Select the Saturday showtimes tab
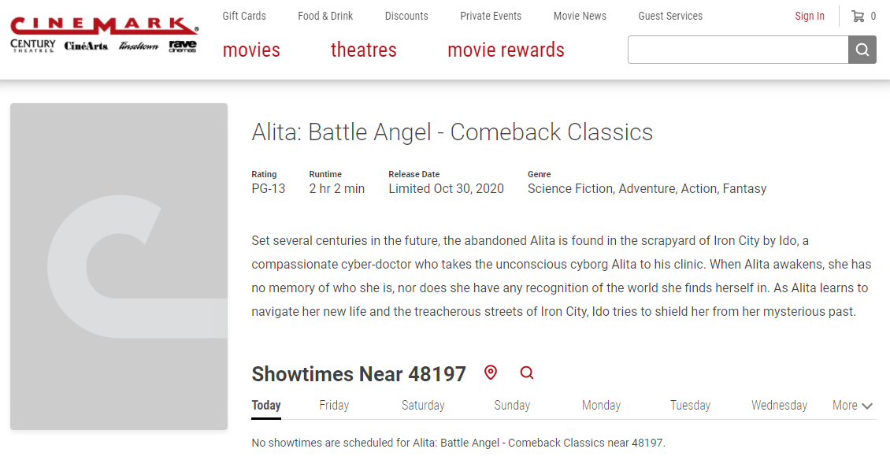 tap(423, 406)
